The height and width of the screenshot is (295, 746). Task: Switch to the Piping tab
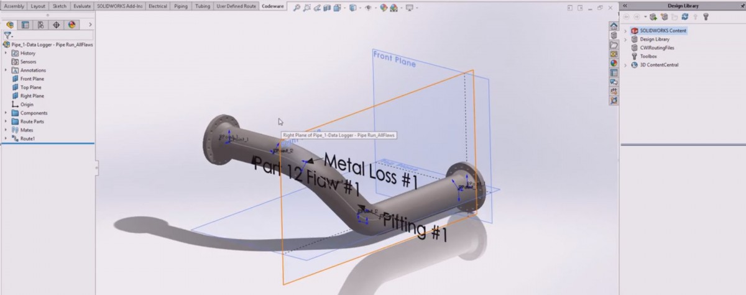click(x=180, y=6)
